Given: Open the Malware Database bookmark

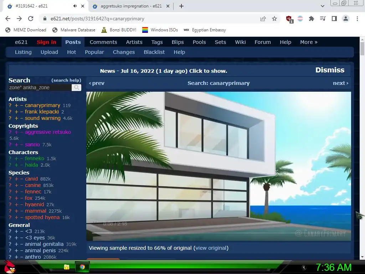Looking at the screenshot, I should coord(74,30).
